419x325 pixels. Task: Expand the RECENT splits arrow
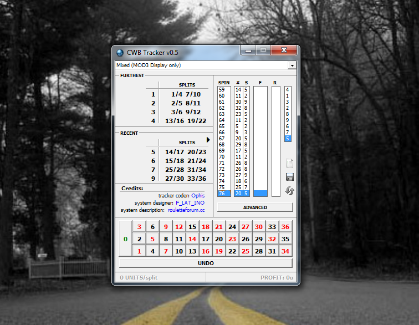tap(208, 140)
